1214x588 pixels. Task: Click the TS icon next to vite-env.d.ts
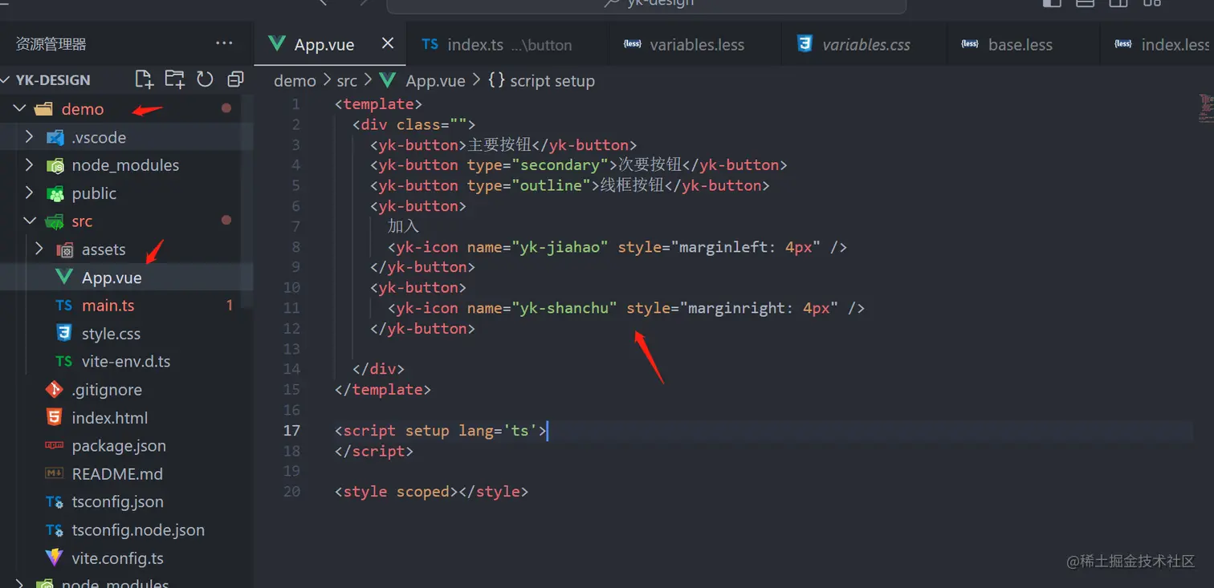64,361
